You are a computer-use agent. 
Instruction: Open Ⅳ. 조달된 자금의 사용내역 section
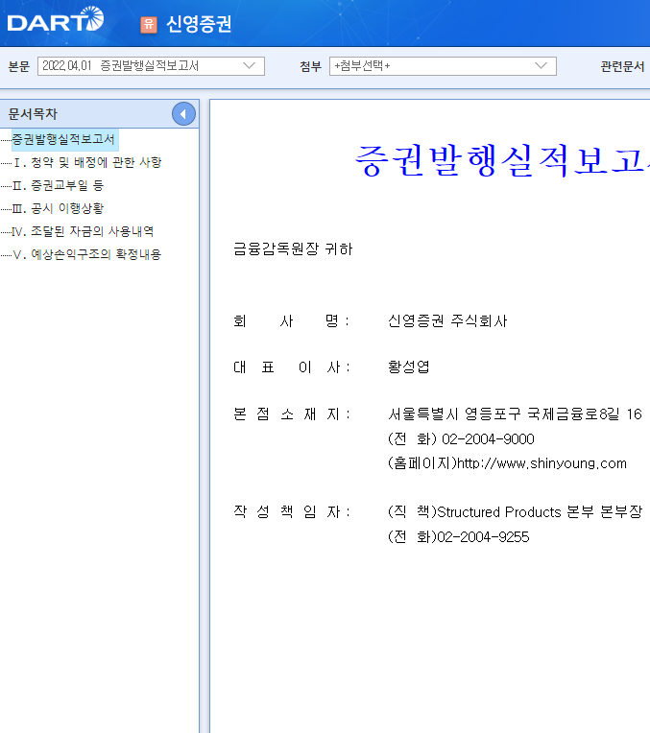pos(83,231)
